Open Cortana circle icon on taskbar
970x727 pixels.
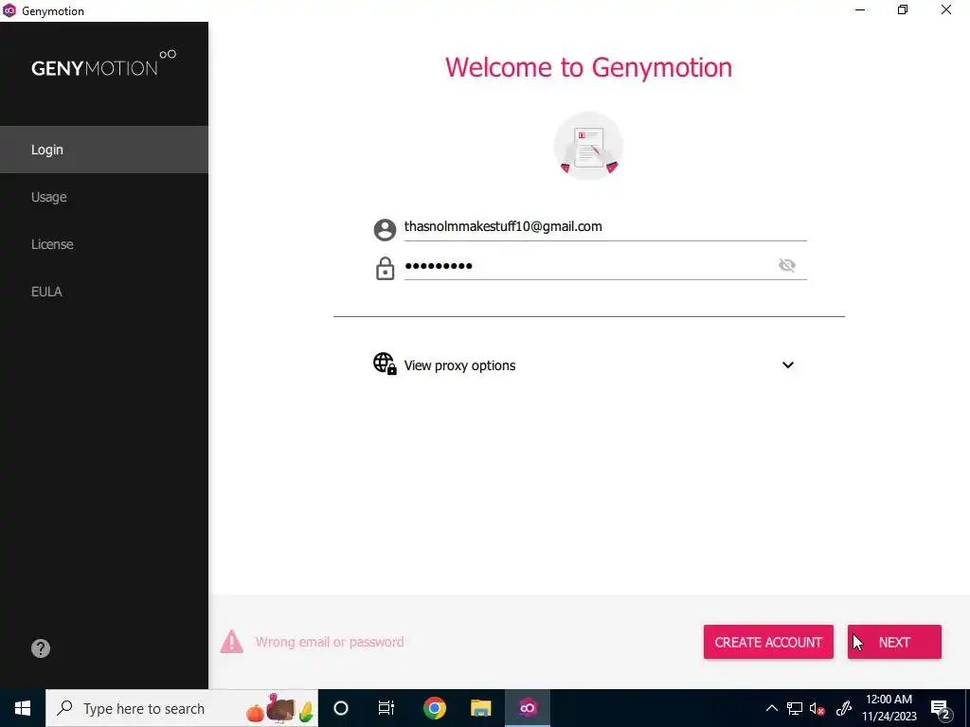coord(341,708)
